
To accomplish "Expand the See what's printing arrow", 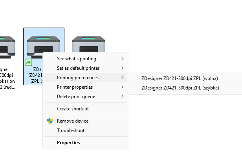I will [x=123, y=59].
